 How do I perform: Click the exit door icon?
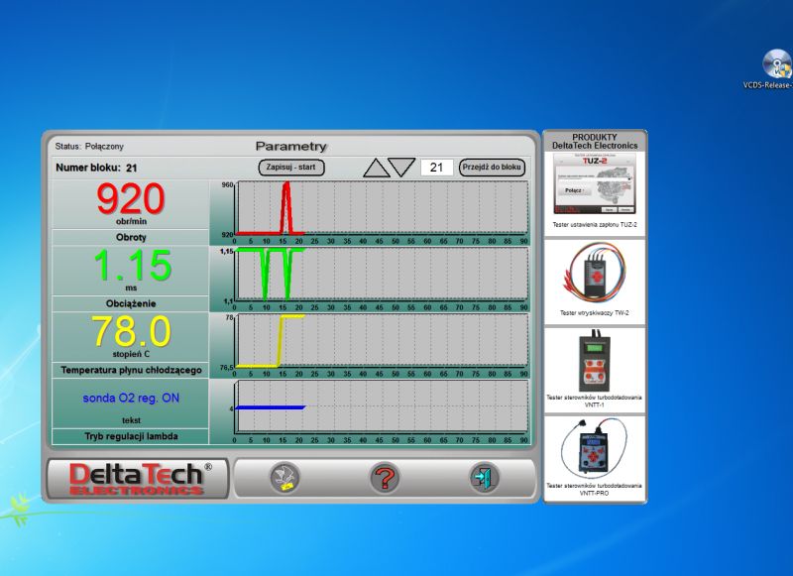point(484,478)
